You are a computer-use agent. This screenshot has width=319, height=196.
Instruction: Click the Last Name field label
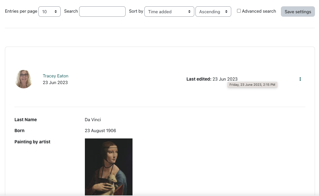pyautogui.click(x=26, y=120)
